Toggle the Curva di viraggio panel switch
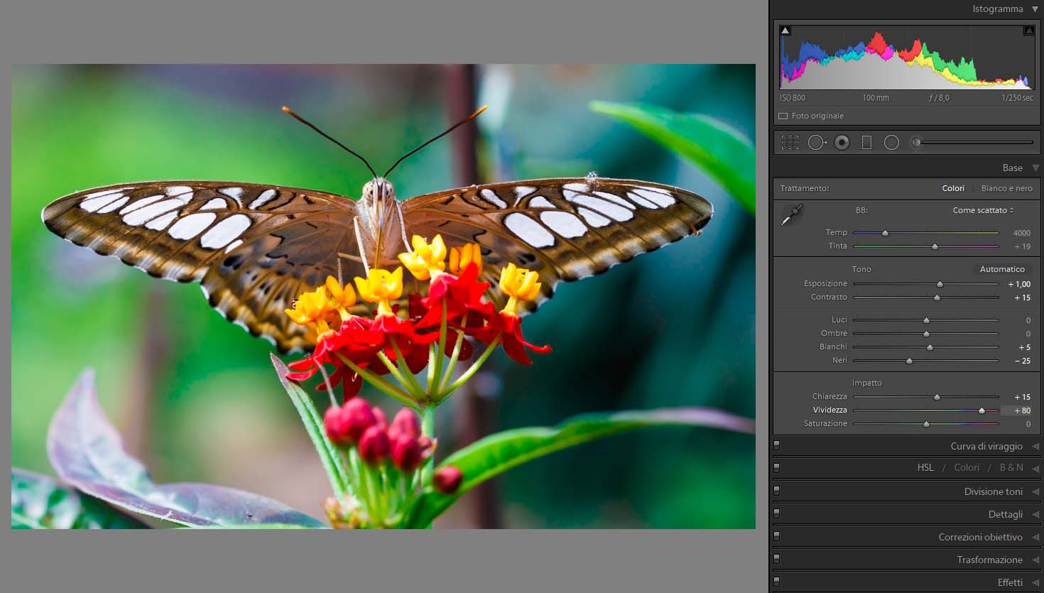This screenshot has height=593, width=1044. coord(777,445)
